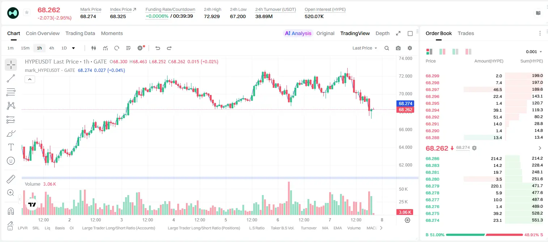Open chart settings gear icon

[x=410, y=48]
